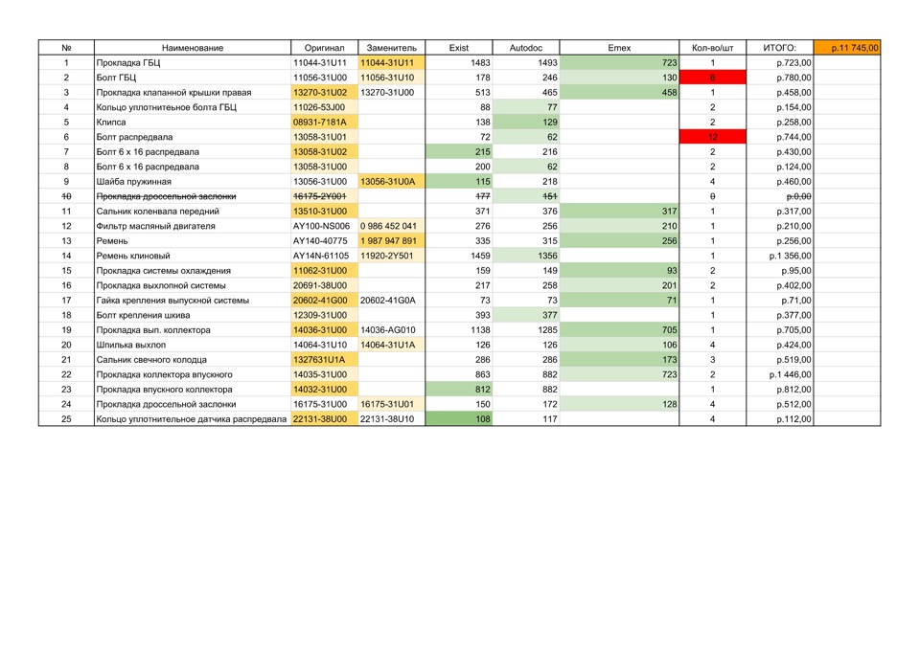Click the struck-through number 16175-2Y001
Viewport: 920px width, 650px height.
point(324,196)
